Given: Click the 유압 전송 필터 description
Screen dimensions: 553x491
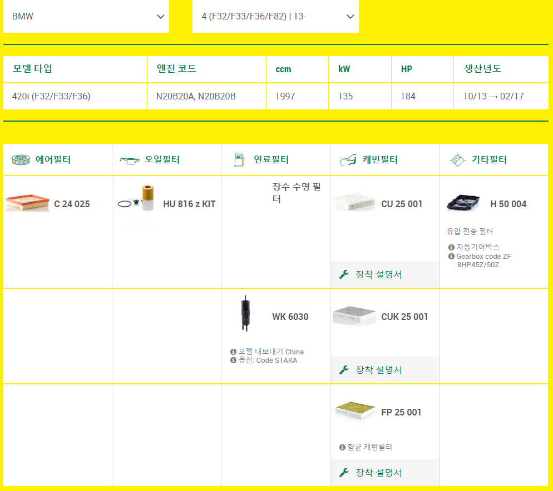Looking at the screenshot, I should [470, 232].
